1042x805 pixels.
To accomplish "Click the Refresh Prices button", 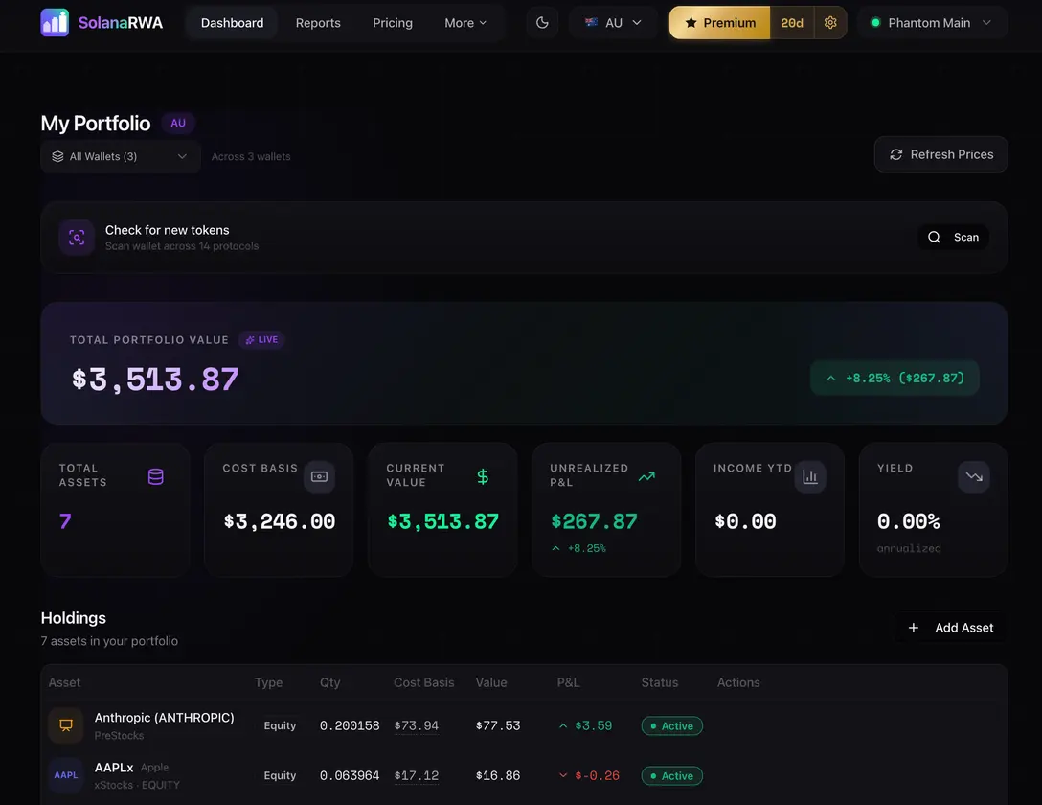I will coord(941,154).
